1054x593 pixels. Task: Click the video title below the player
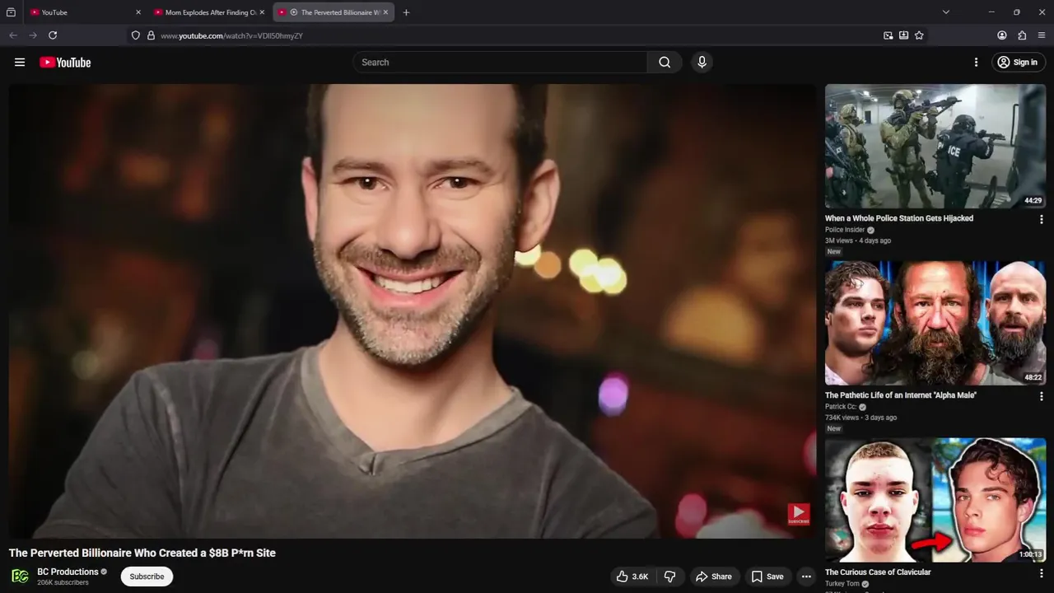(142, 553)
